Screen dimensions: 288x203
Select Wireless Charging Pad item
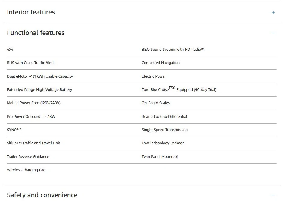[x=26, y=170]
